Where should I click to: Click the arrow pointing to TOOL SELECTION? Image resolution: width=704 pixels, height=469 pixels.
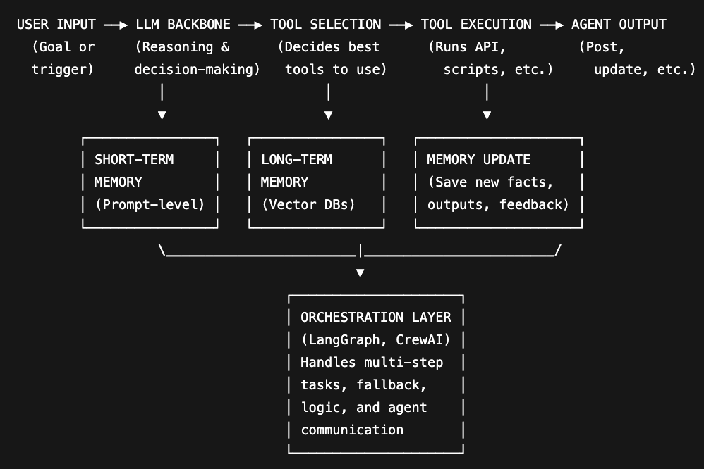(250, 25)
